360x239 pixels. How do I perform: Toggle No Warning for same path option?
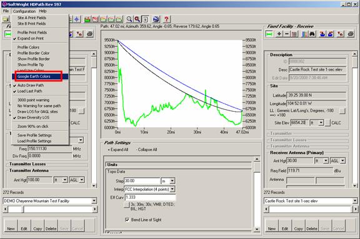tap(40, 106)
